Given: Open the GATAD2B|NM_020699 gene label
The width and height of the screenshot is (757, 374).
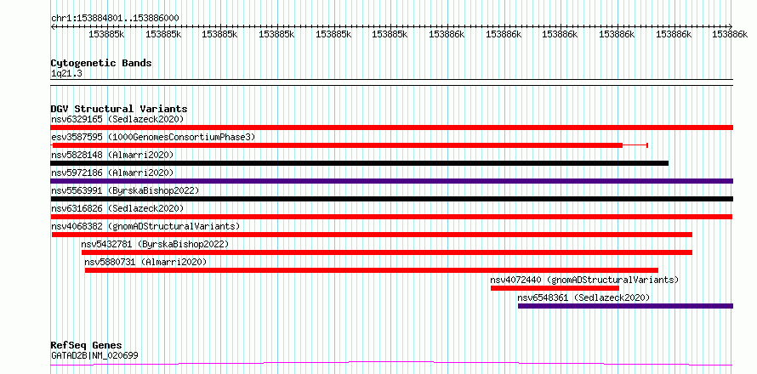Looking at the screenshot, I should 94,356.
